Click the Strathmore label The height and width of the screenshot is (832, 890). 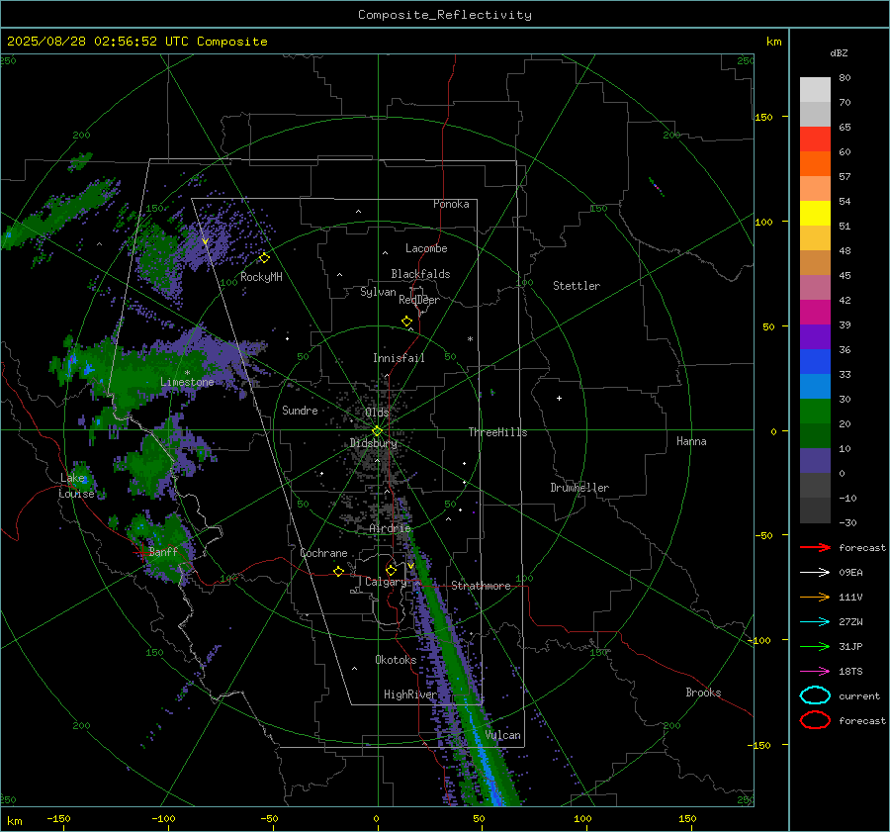[481, 586]
